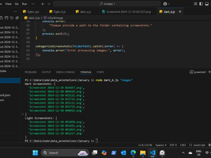Close the dark_b.js tab
The height and width of the screenshot is (158, 211).
click(180, 12)
